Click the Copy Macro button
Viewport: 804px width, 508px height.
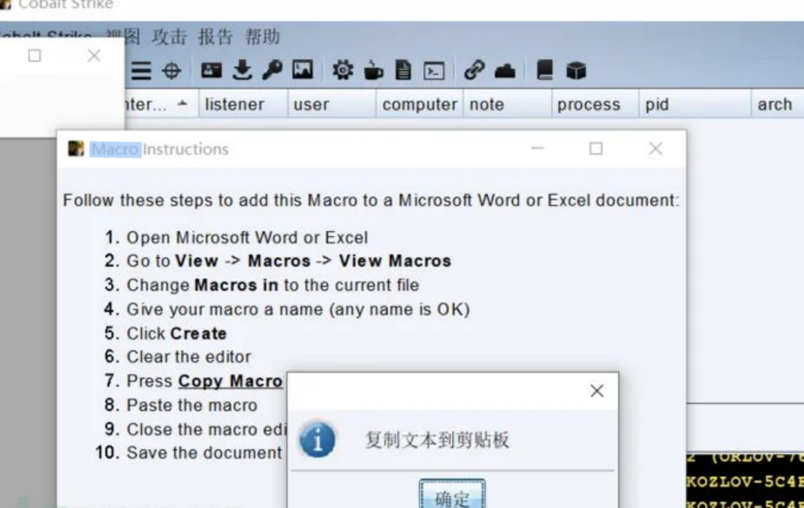click(230, 381)
